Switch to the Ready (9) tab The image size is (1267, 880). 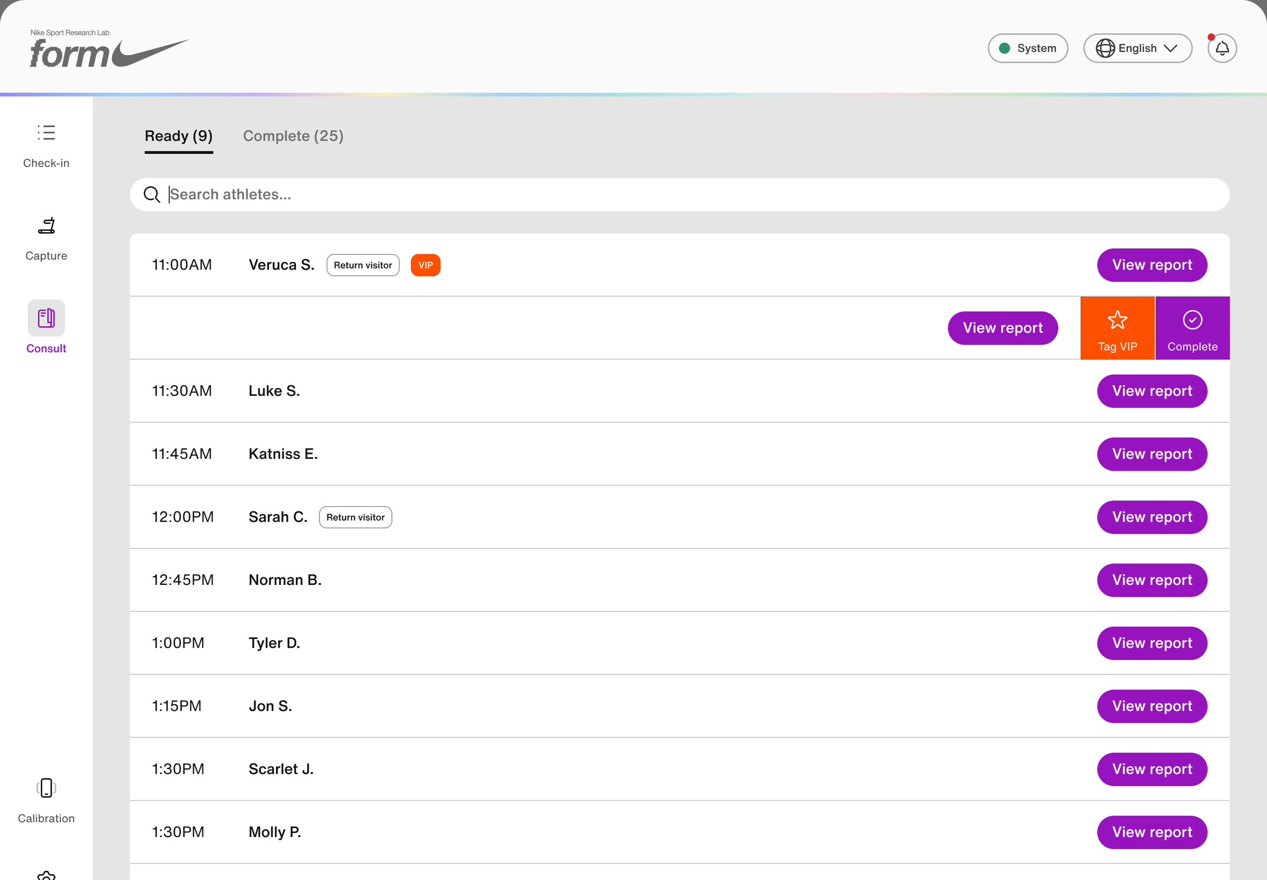coord(179,136)
